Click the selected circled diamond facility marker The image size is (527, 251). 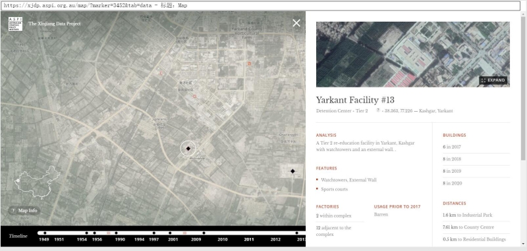pos(188,148)
